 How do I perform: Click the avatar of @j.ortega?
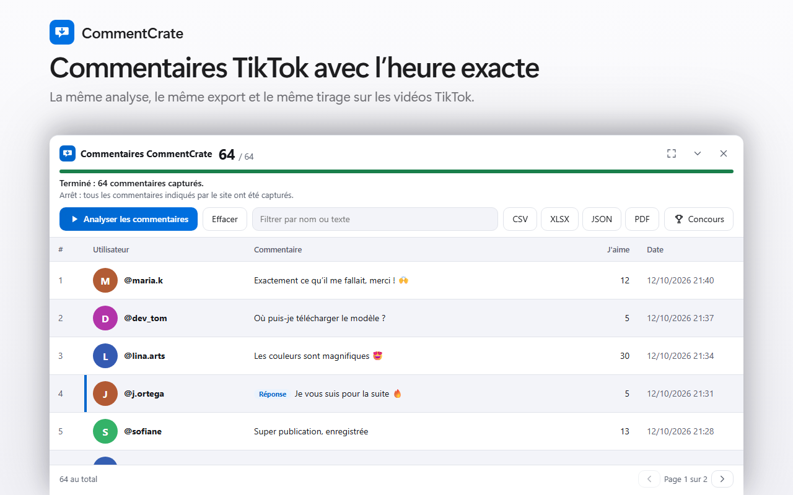[x=105, y=394]
